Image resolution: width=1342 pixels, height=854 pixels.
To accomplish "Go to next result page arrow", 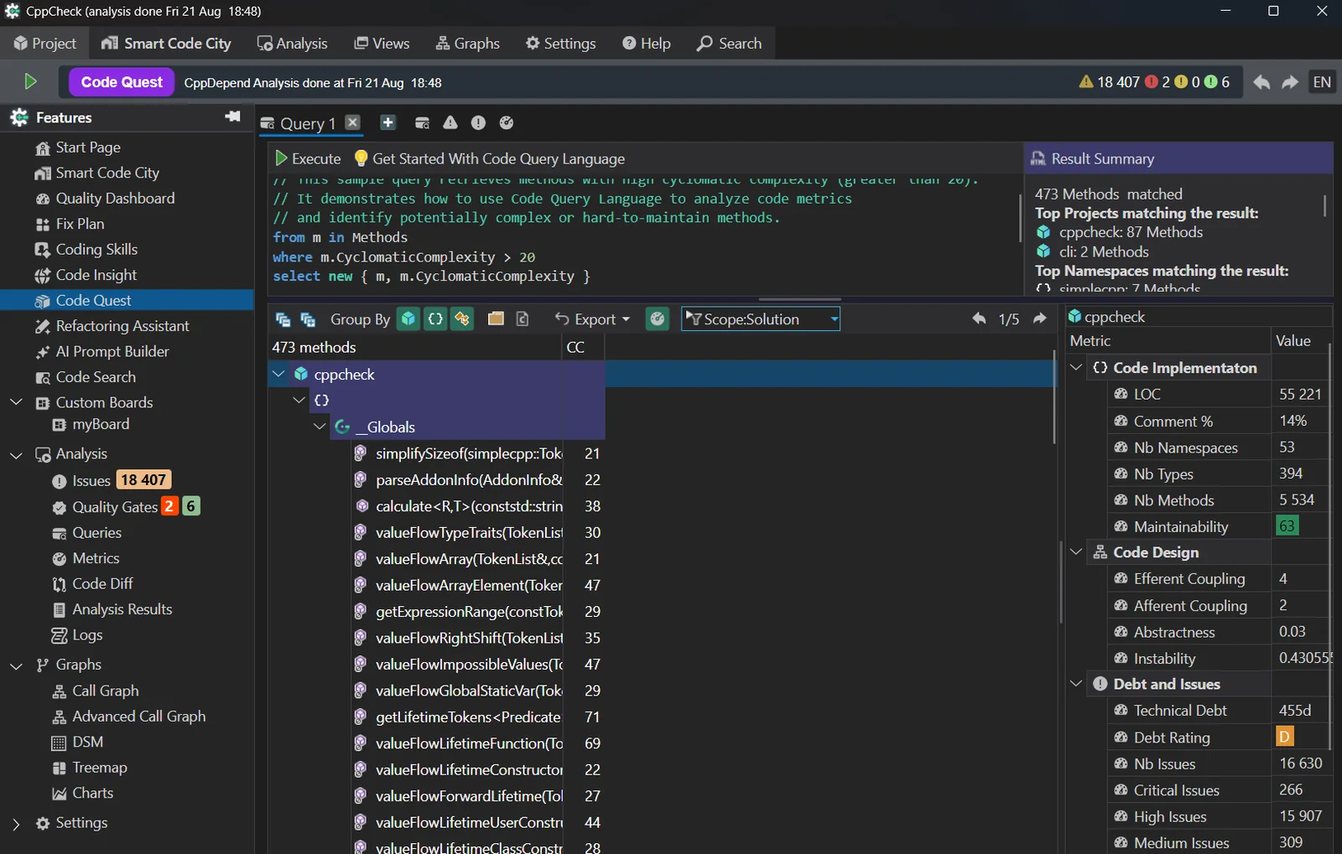I will click(x=1040, y=318).
